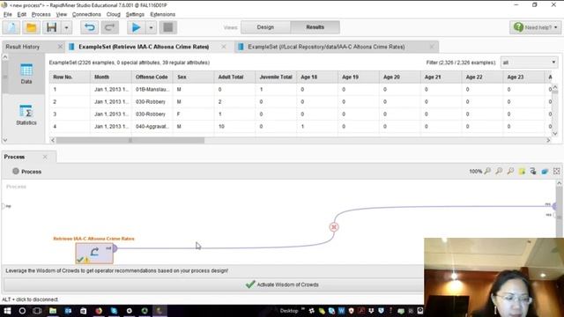Click the auto-wire connections icon
564x317 pixels.
pos(533,172)
